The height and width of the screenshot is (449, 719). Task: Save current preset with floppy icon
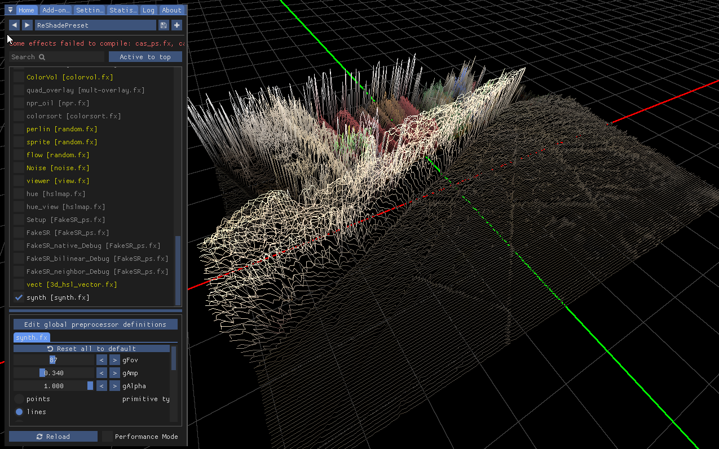pyautogui.click(x=164, y=25)
